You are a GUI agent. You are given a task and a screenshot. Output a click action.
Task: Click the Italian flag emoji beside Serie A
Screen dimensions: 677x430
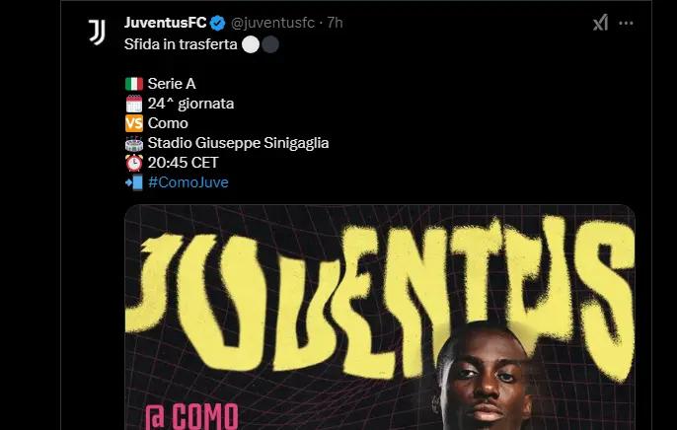[x=134, y=84]
